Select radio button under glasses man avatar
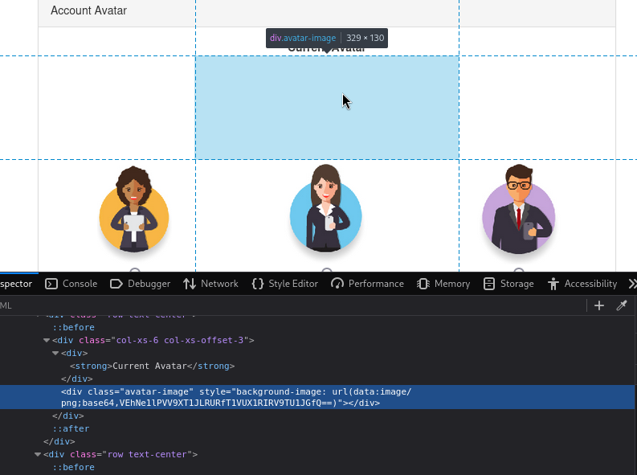This screenshot has height=475, width=637. pyautogui.click(x=518, y=270)
